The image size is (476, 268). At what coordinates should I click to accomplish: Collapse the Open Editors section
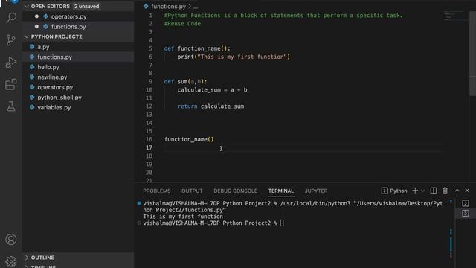[27, 7]
